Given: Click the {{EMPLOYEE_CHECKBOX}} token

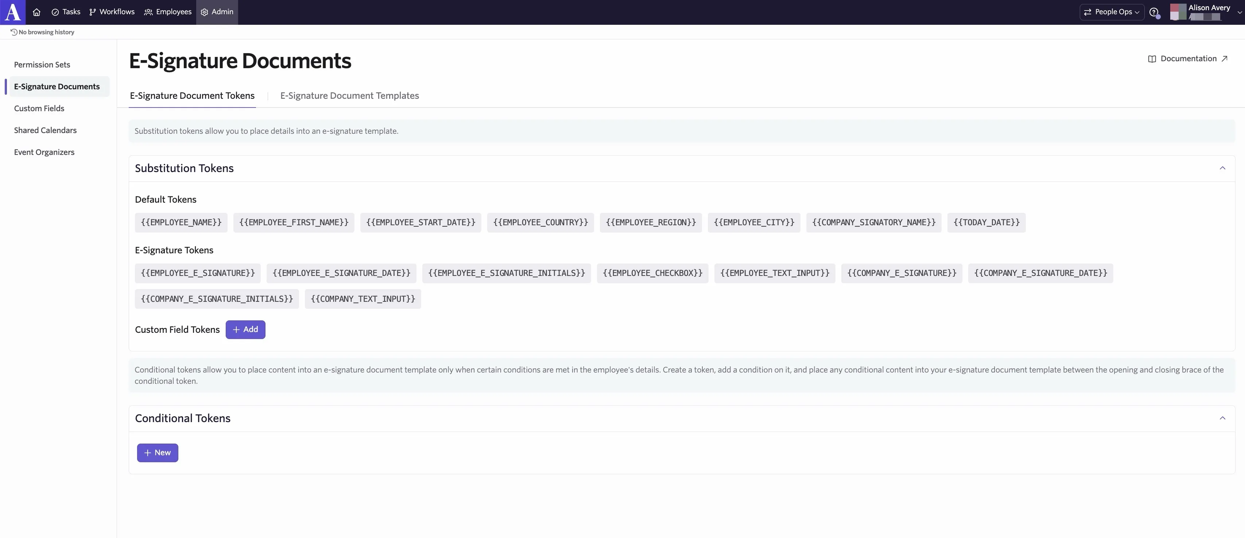Looking at the screenshot, I should point(652,273).
